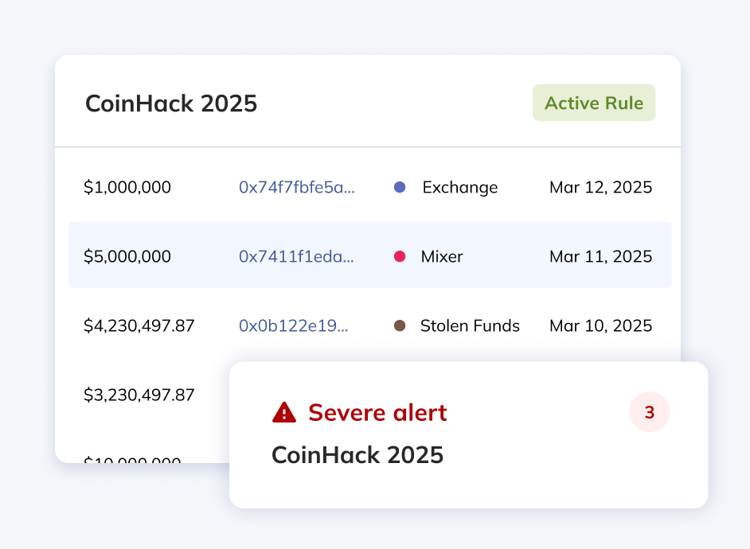
Task: Click the blue Exchange category dot
Action: point(400,188)
